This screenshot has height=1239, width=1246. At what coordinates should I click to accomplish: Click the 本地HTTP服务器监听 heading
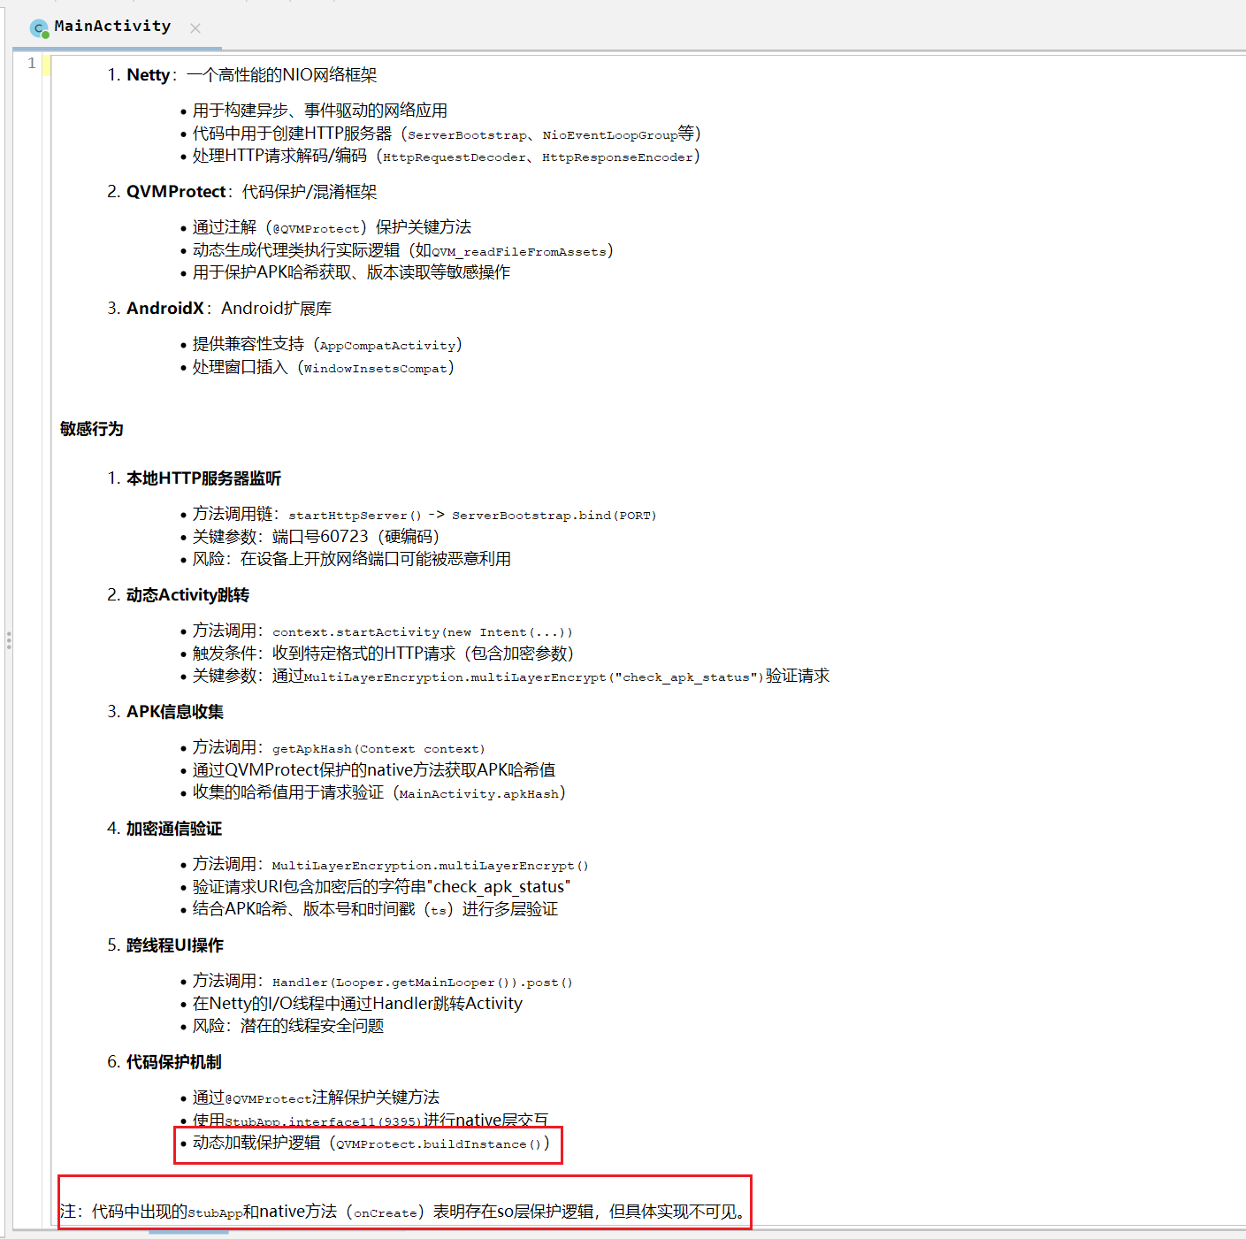click(x=203, y=478)
